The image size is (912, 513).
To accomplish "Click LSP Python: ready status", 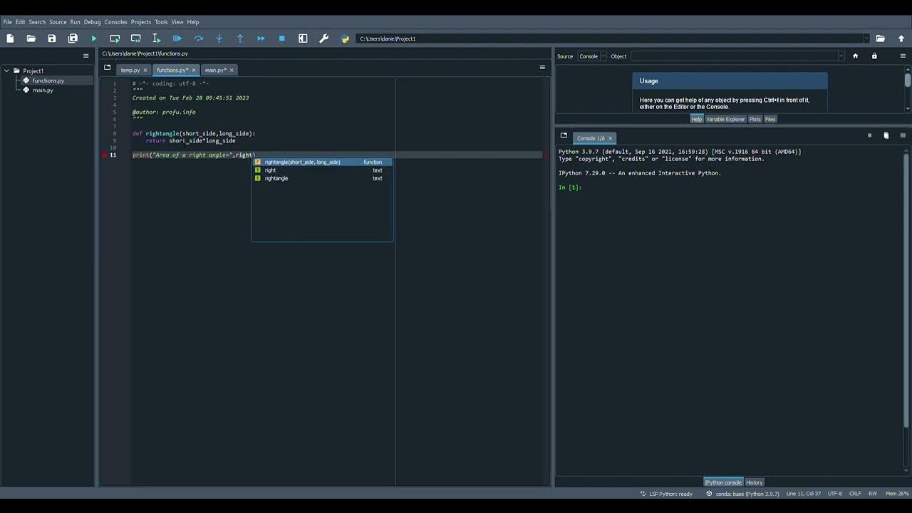I will [x=666, y=494].
